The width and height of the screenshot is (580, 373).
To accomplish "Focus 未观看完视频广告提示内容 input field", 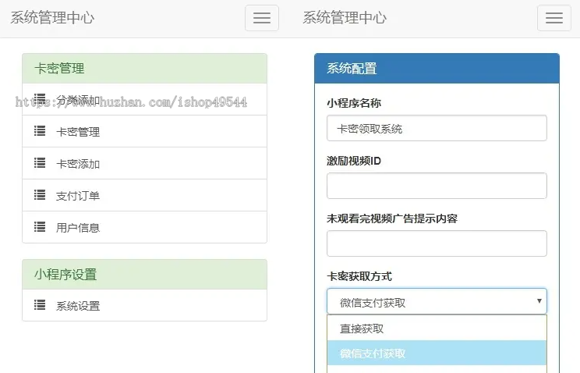I will [x=437, y=243].
